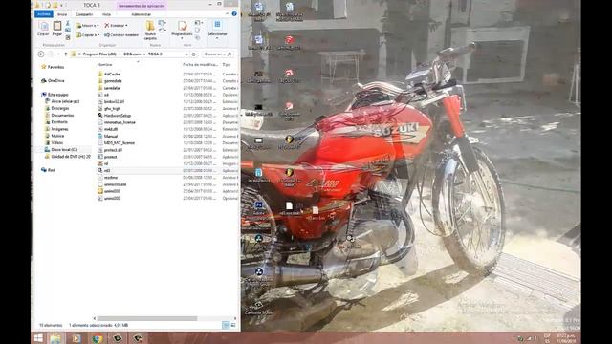Switch to the Administrar ribbon tab
Viewport: 612px width, 344px height.
click(141, 14)
